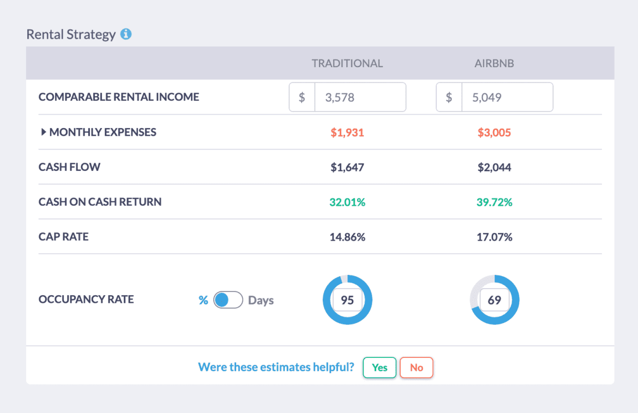This screenshot has width=638, height=413.
Task: Click the Traditional occupancy donut chart
Action: pyautogui.click(x=347, y=300)
